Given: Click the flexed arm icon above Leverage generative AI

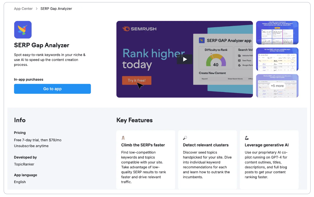Looking at the screenshot, I should (247, 138).
